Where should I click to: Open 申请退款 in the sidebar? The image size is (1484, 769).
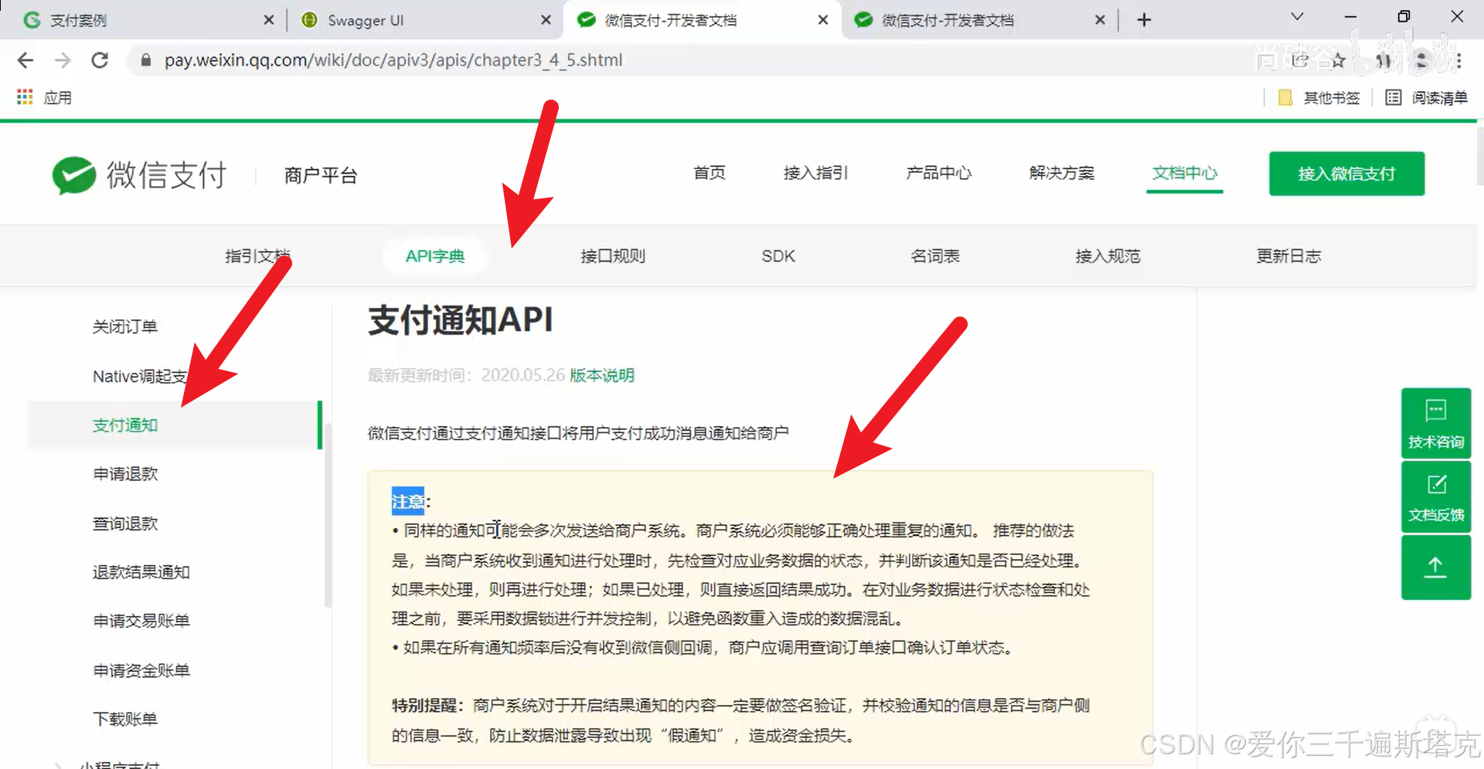click(125, 474)
